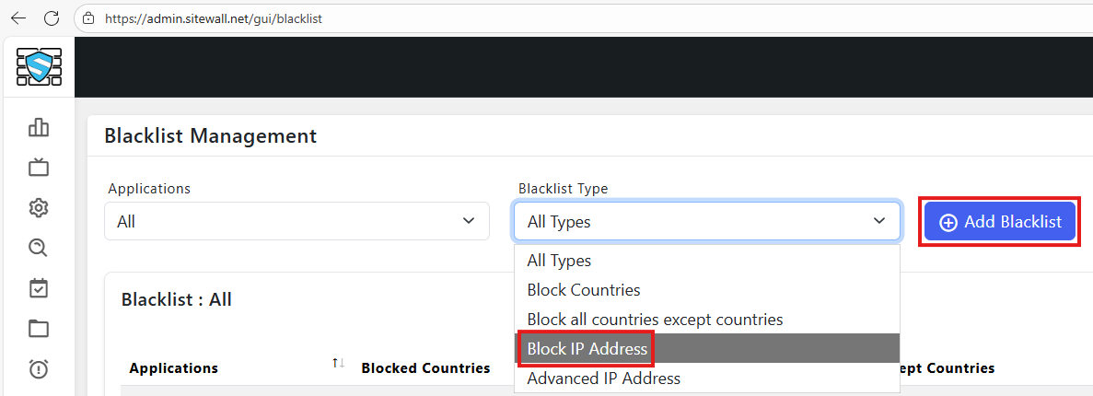Viewport: 1093px width, 396px height.
Task: Click the SiteWall shield logo
Action: [x=39, y=66]
